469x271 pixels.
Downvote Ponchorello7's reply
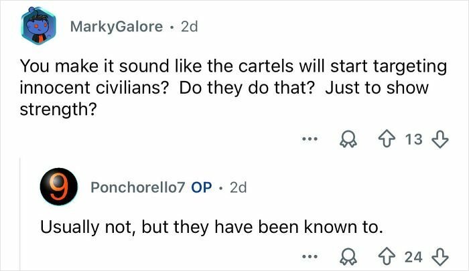pos(440,258)
